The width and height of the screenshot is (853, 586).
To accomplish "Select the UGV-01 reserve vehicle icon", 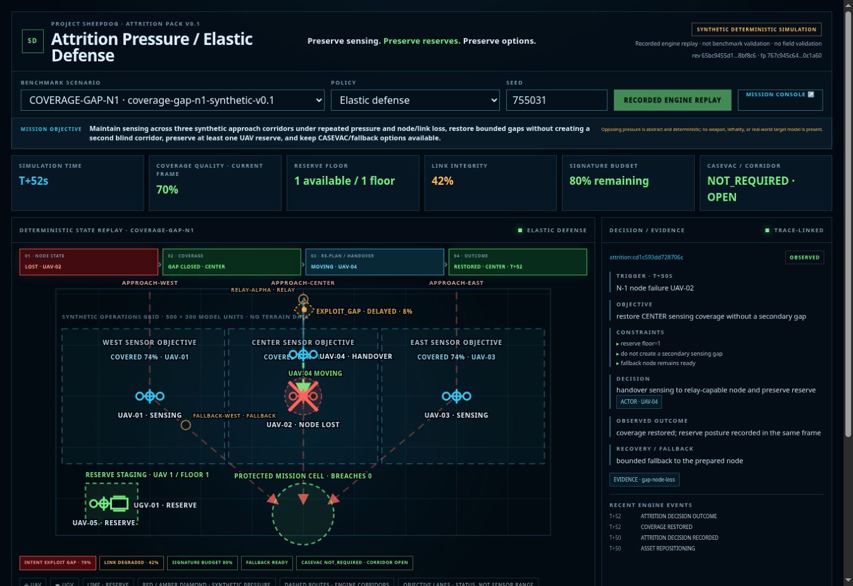I will [119, 504].
